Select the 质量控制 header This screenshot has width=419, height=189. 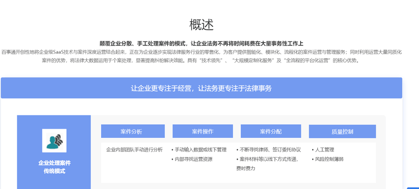[342, 131]
